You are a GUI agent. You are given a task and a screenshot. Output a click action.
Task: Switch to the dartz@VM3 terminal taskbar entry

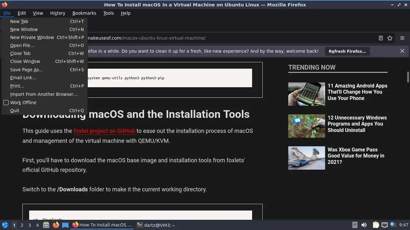coord(156,225)
